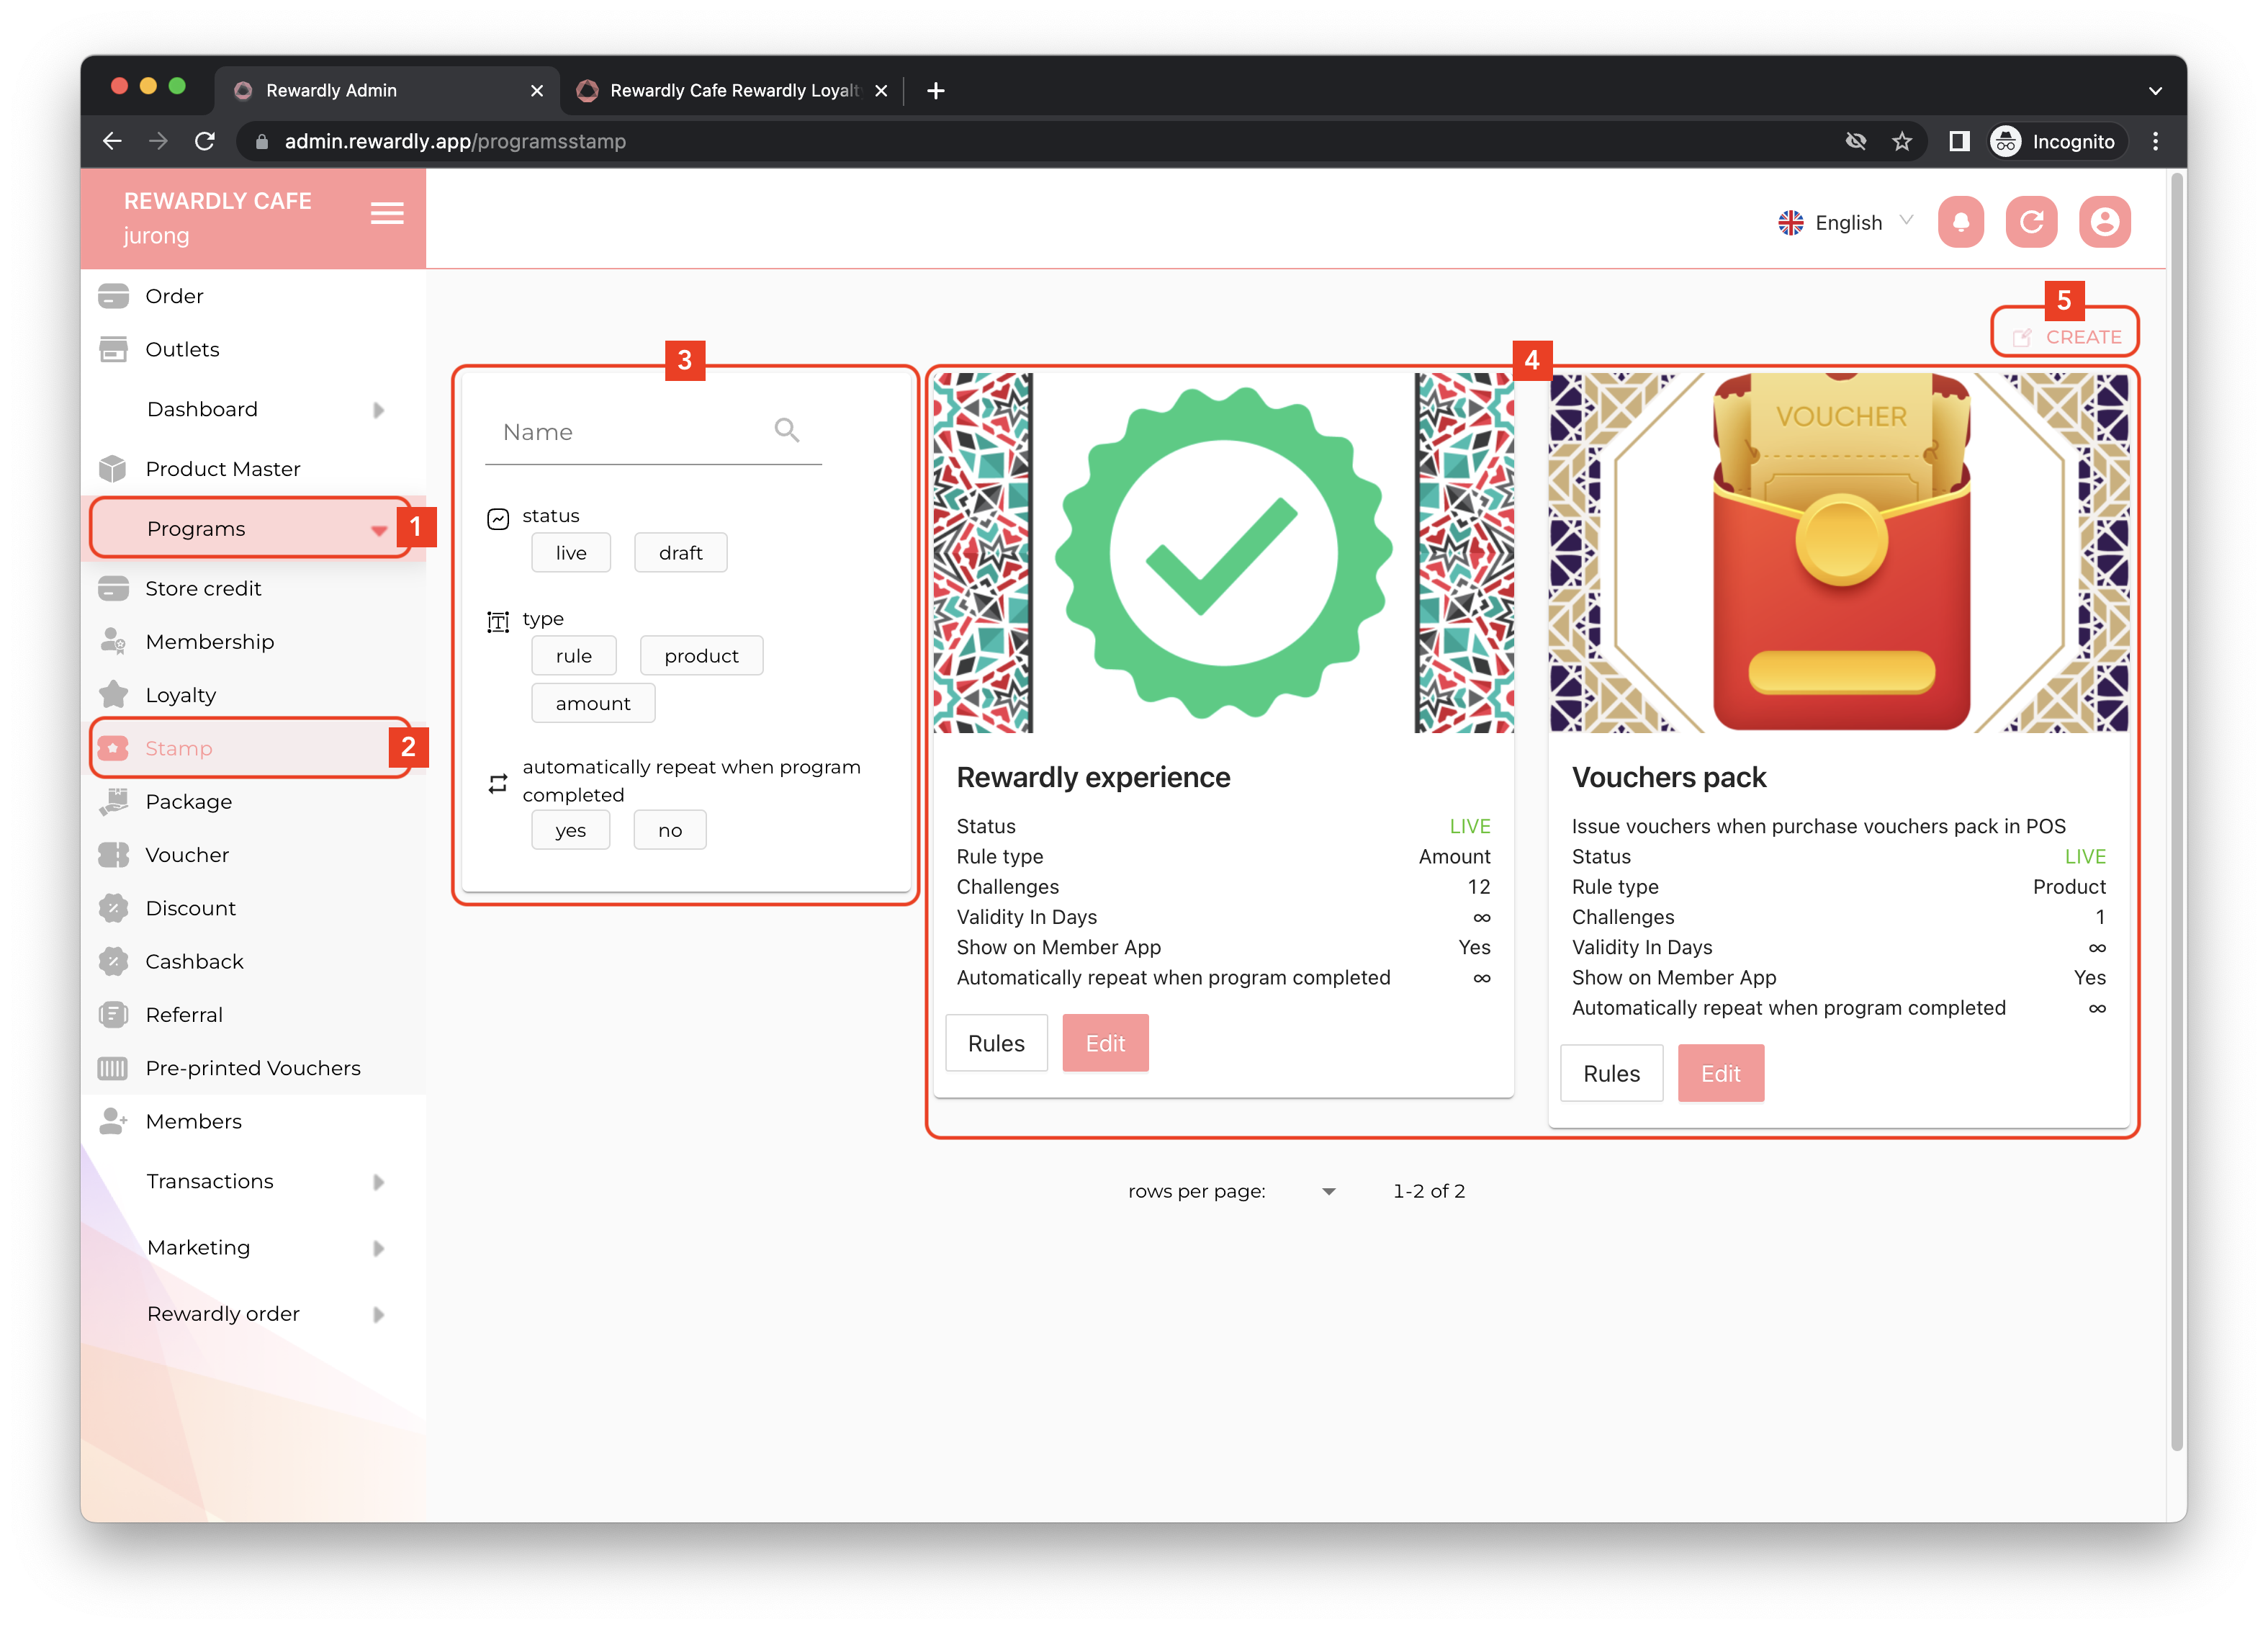This screenshot has height=1629, width=2268.
Task: Click the page vertical scrollbar
Action: (2176, 812)
